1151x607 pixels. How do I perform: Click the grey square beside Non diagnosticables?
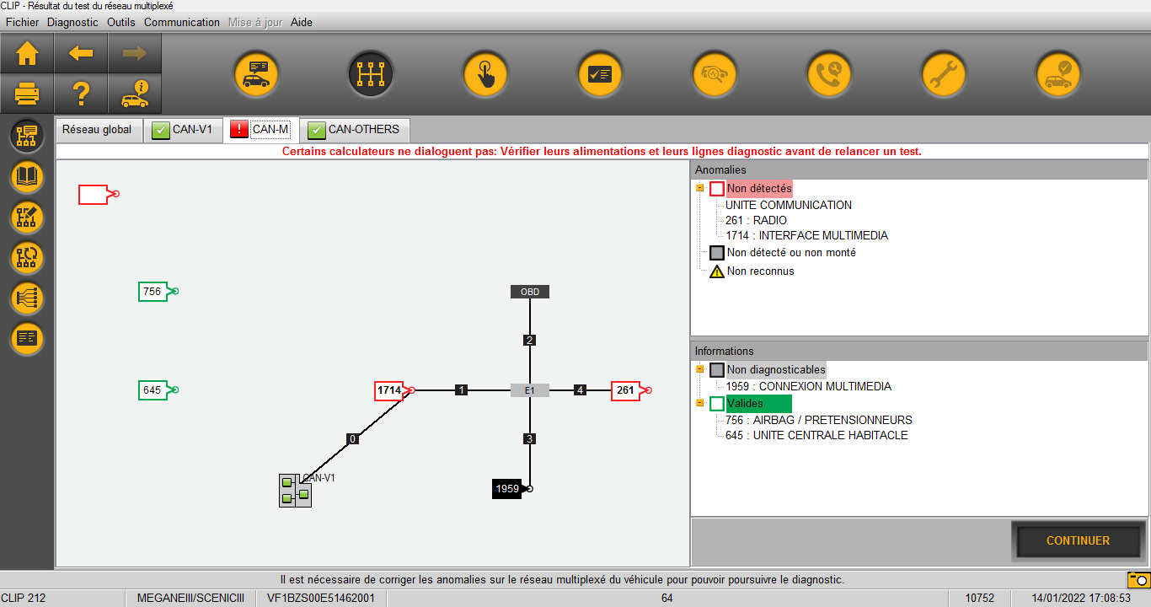[717, 370]
